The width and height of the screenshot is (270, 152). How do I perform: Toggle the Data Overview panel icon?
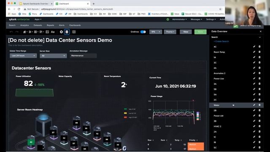tap(67, 32)
